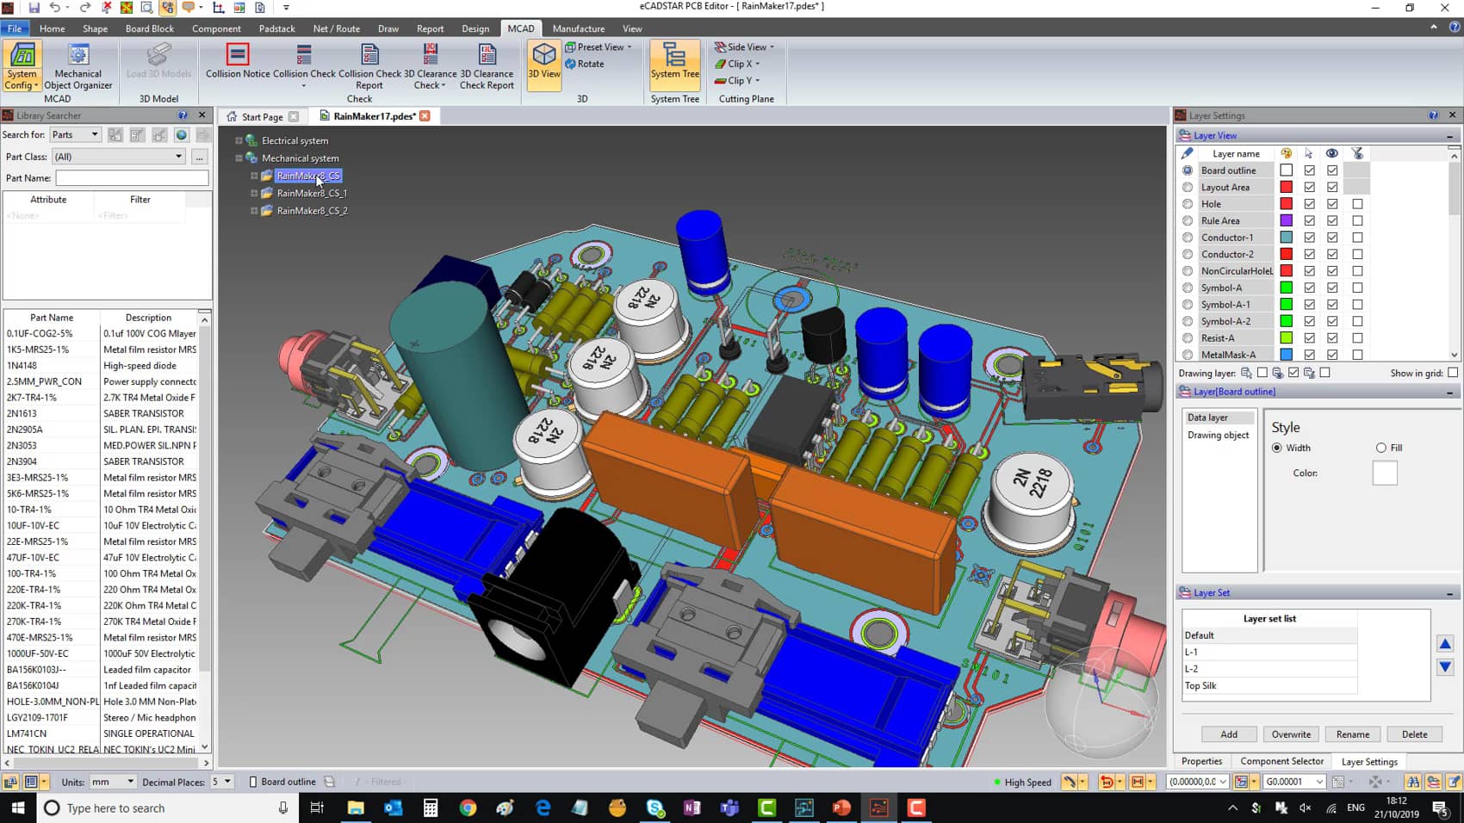Open Collision Check Report
1464x823 pixels.
click(x=369, y=66)
